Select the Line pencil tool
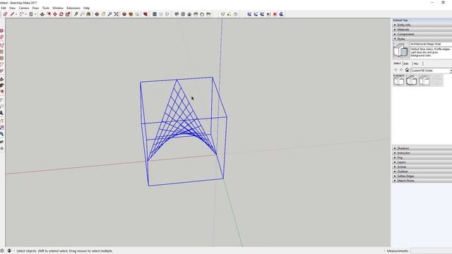Image resolution: width=452 pixels, height=254 pixels. (x=12, y=14)
